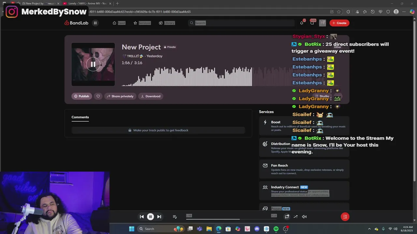Like the track with the heart icon
The height and width of the screenshot is (234, 417).
(98, 96)
